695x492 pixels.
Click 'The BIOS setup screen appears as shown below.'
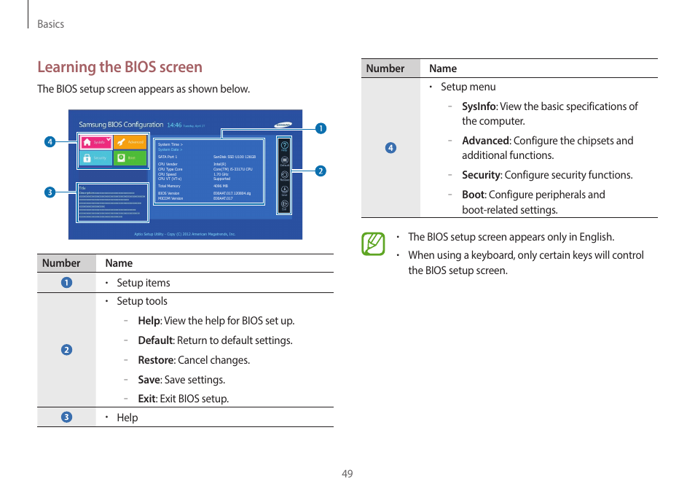[144, 89]
